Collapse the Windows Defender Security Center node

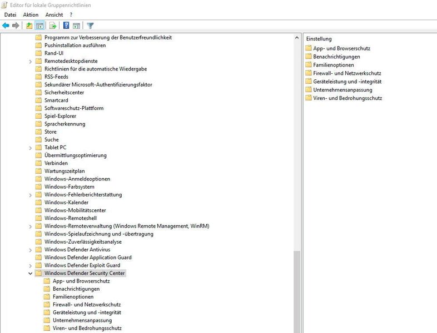tap(31, 274)
